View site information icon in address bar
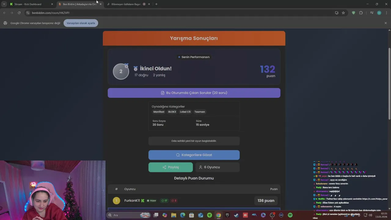This screenshot has width=391, height=220. [x=27, y=13]
